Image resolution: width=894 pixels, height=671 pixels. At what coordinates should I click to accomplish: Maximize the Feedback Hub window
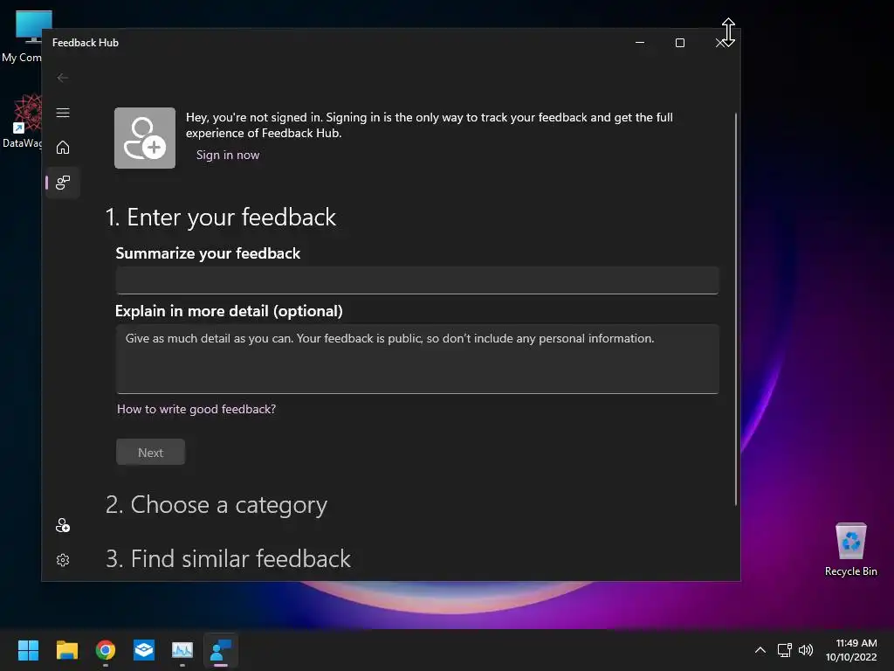pos(679,43)
